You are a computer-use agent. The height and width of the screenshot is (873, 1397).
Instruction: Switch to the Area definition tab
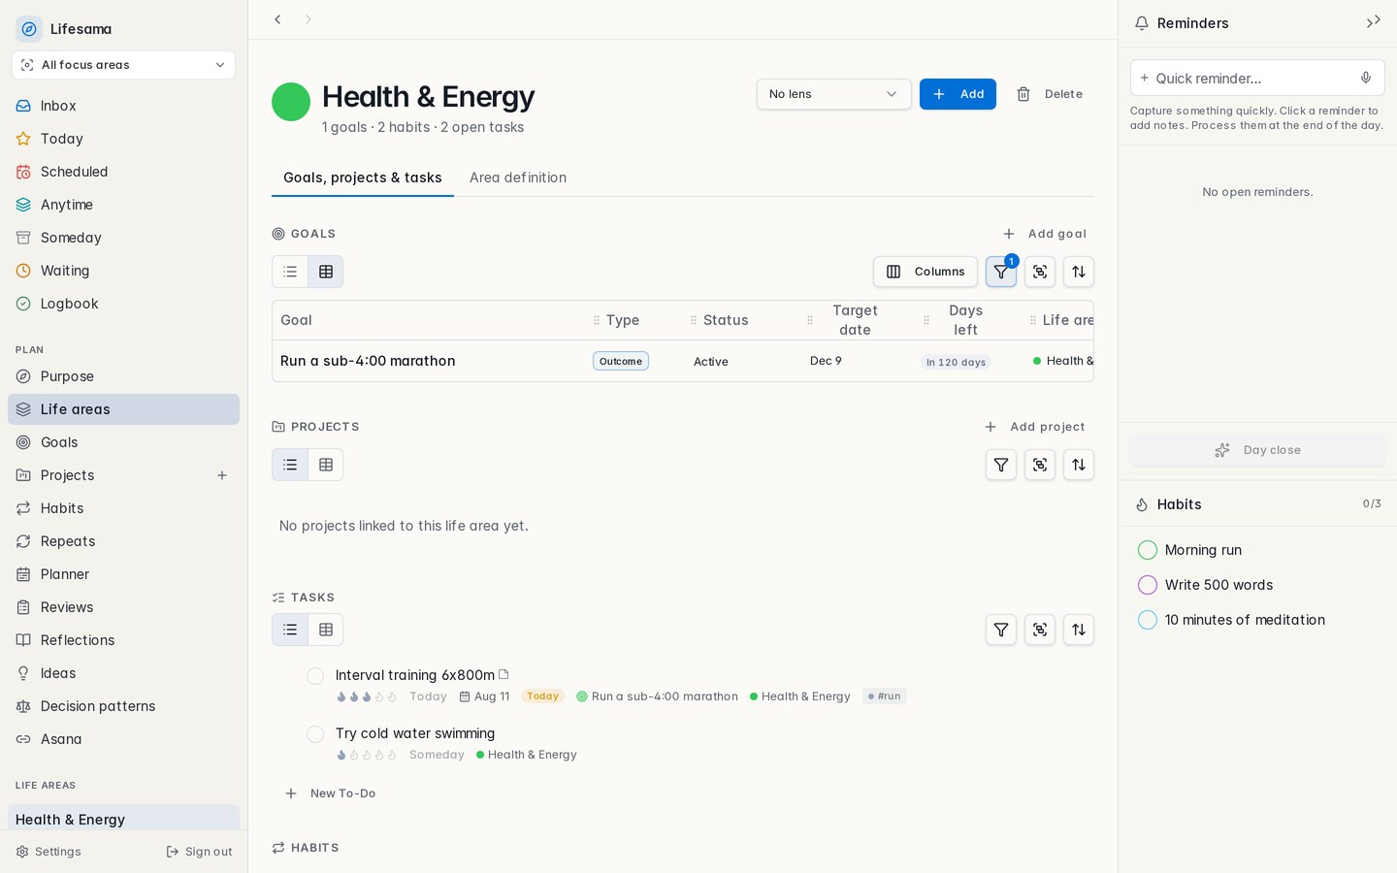(x=518, y=178)
